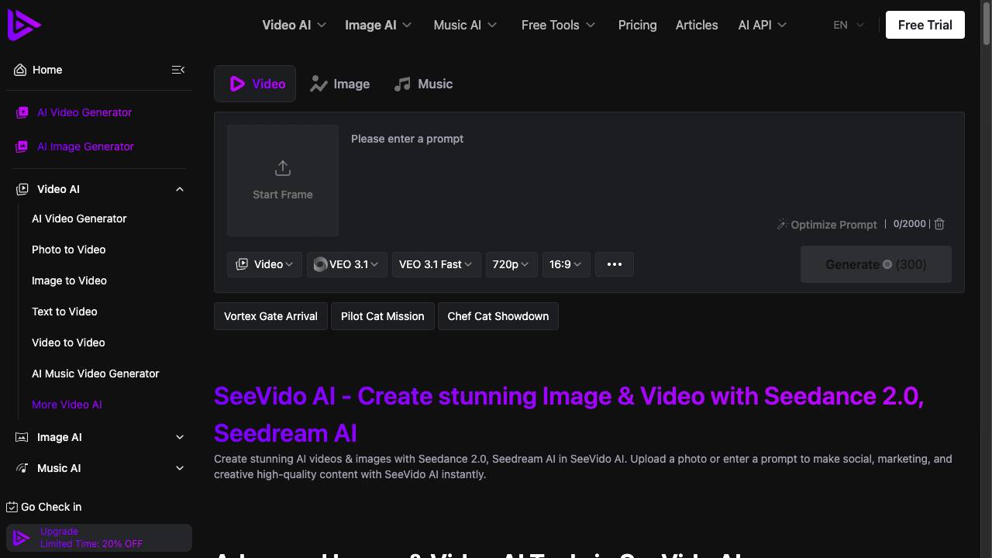This screenshot has height=558, width=992.
Task: Switch to the Image tab
Action: coord(340,84)
